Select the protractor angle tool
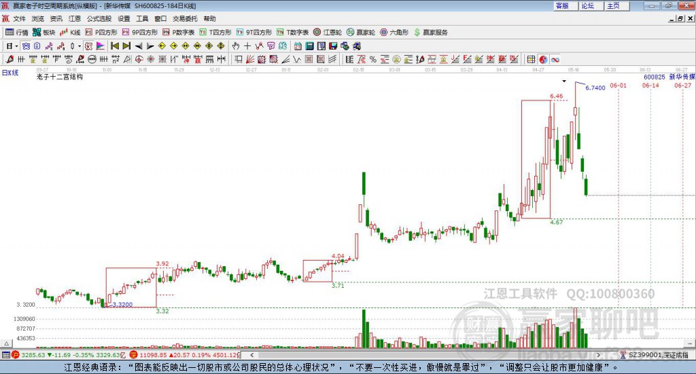This screenshot has width=696, height=374. (127, 59)
